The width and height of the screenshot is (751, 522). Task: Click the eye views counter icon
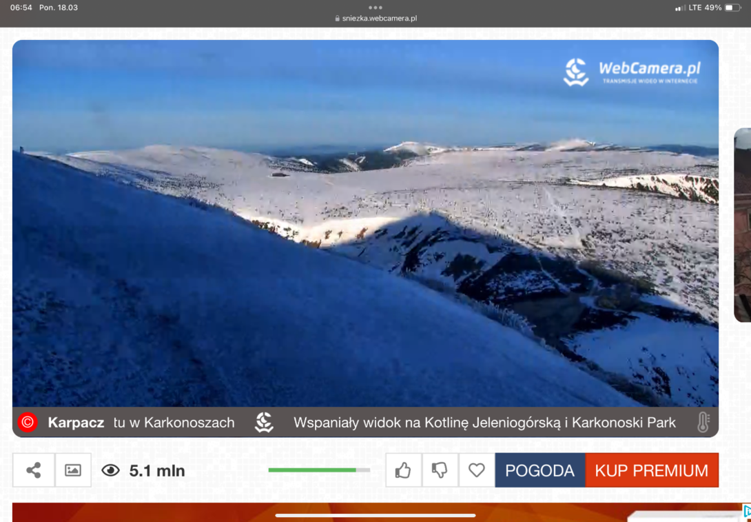click(111, 471)
